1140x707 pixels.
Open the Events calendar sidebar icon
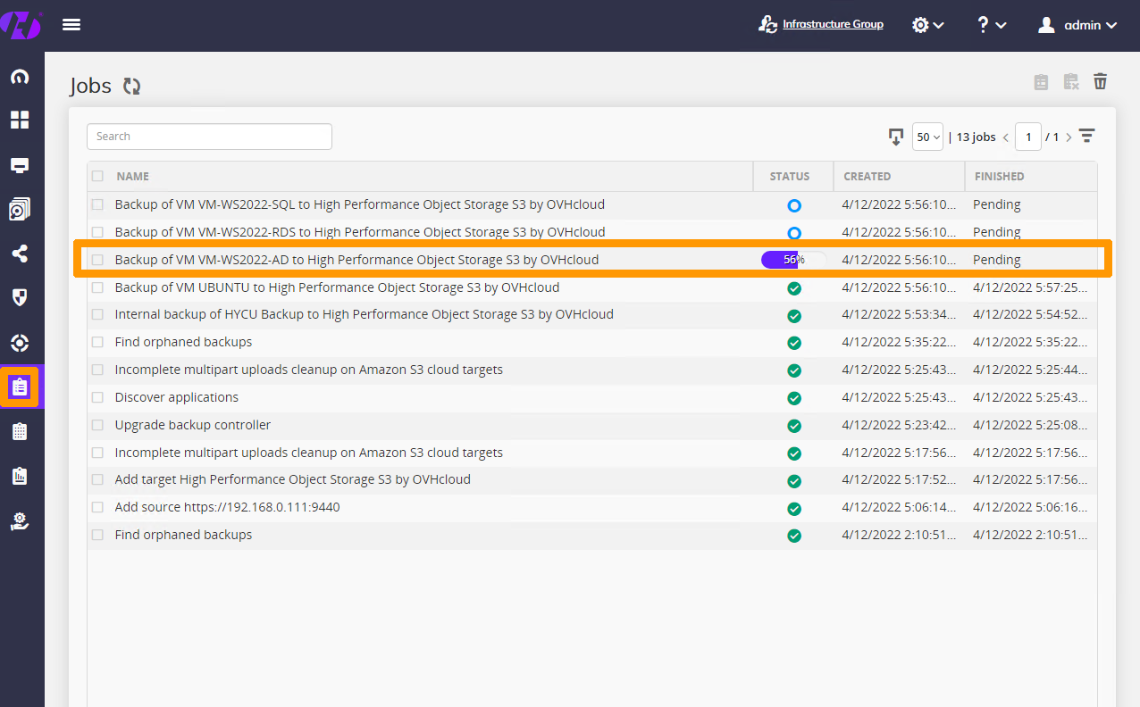coord(20,431)
